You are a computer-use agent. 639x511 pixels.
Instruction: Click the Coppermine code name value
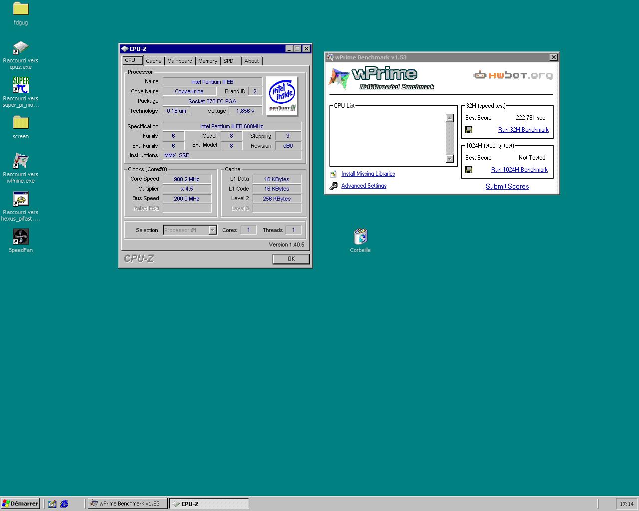pos(189,91)
